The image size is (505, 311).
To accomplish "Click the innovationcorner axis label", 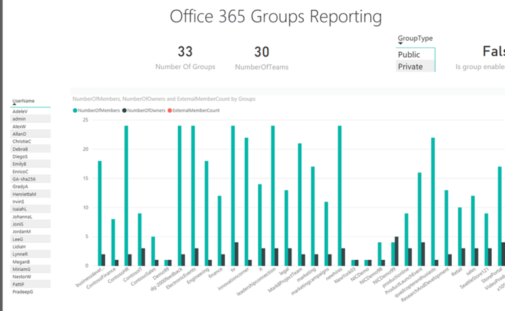I will pos(233,279).
